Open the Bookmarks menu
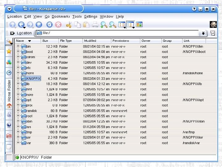The image size is (222, 167). 61,16
